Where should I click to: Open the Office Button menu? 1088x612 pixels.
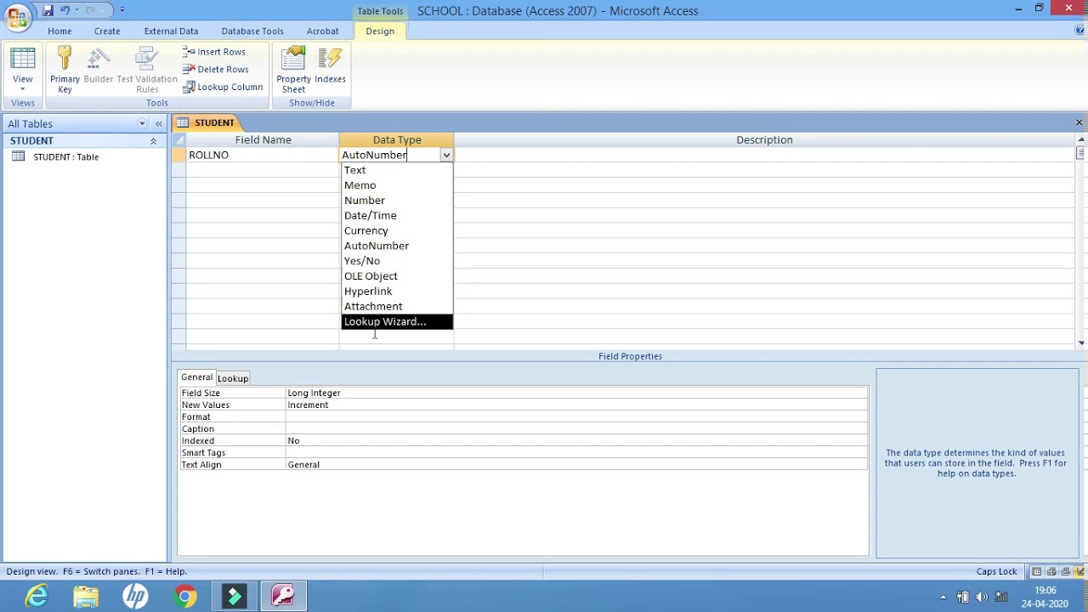click(17, 17)
